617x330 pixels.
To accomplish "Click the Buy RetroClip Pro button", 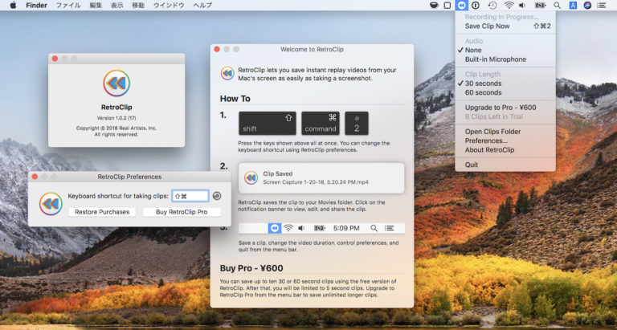I will coord(182,212).
